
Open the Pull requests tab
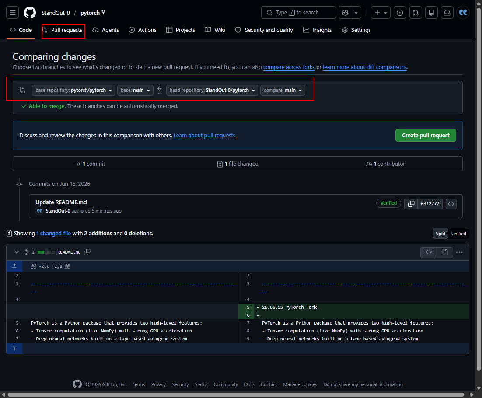click(x=63, y=30)
